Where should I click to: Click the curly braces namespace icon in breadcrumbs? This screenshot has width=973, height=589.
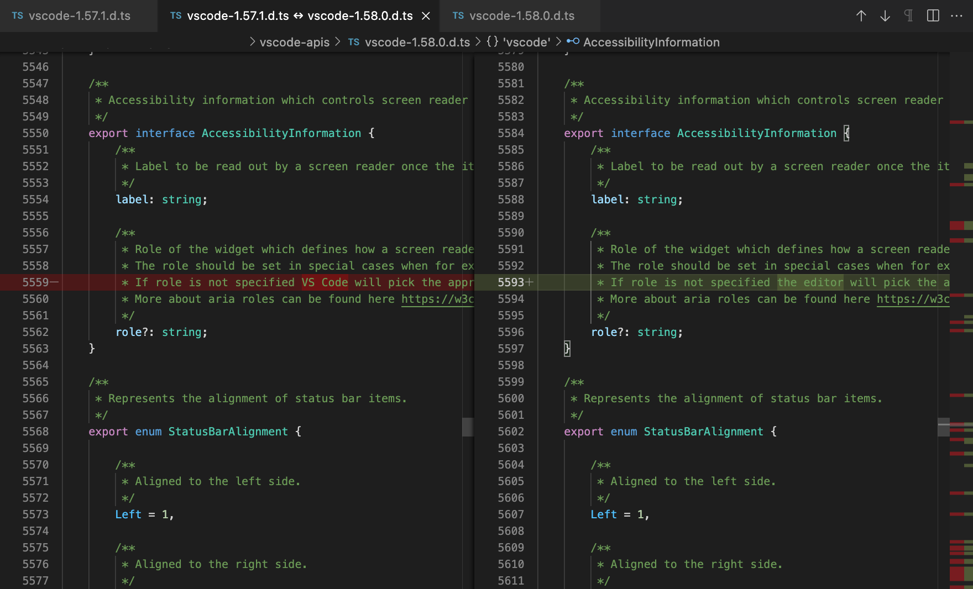(492, 42)
